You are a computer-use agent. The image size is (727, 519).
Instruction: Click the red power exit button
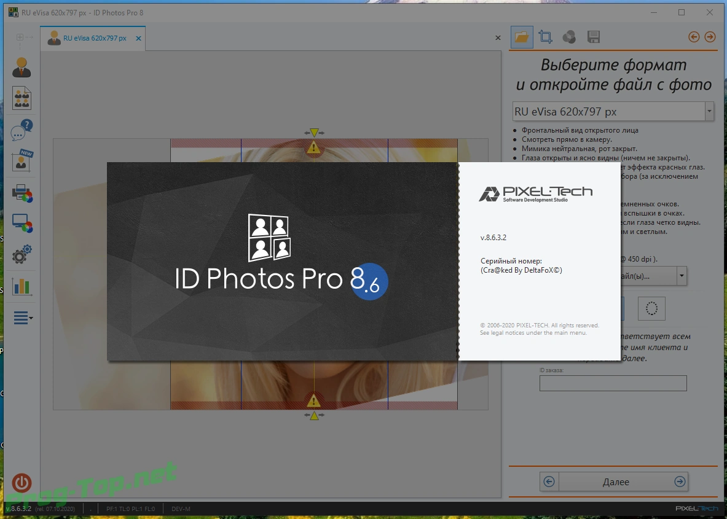click(22, 483)
